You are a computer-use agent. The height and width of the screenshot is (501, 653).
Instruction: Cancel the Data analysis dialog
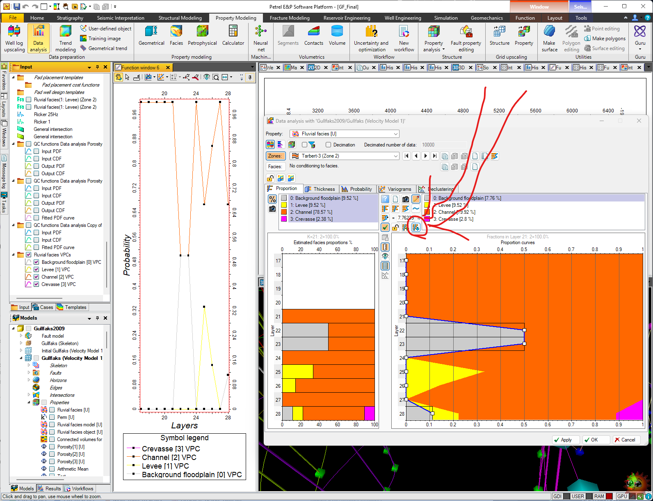coord(626,440)
